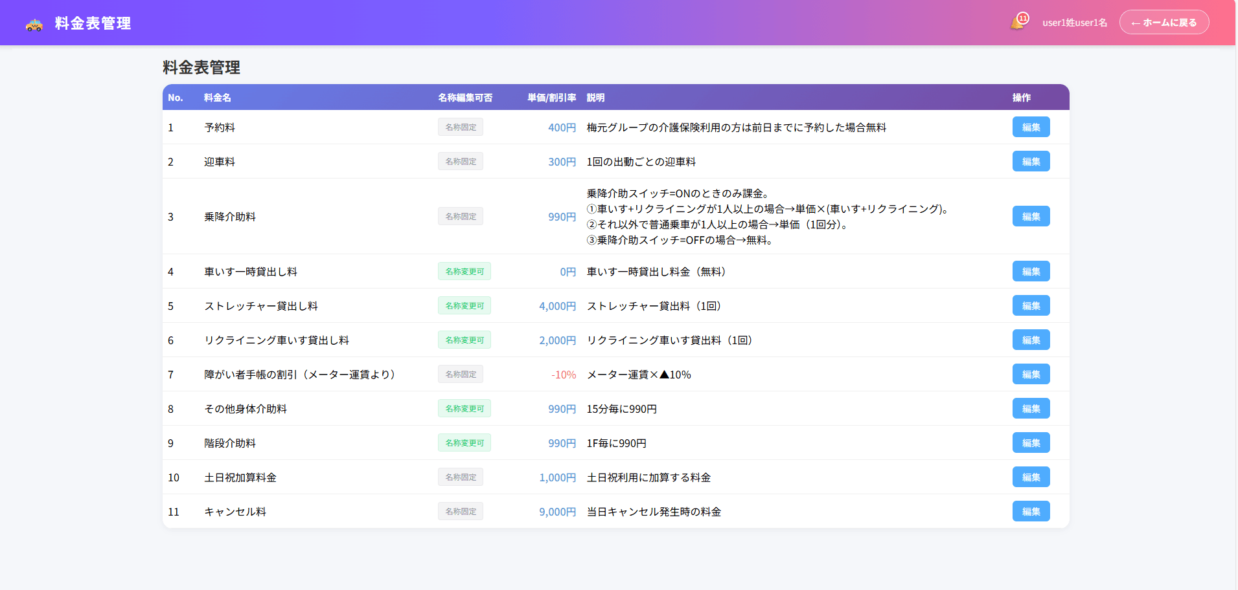
Task: Edit the キャンセル料 row
Action: pos(1031,512)
